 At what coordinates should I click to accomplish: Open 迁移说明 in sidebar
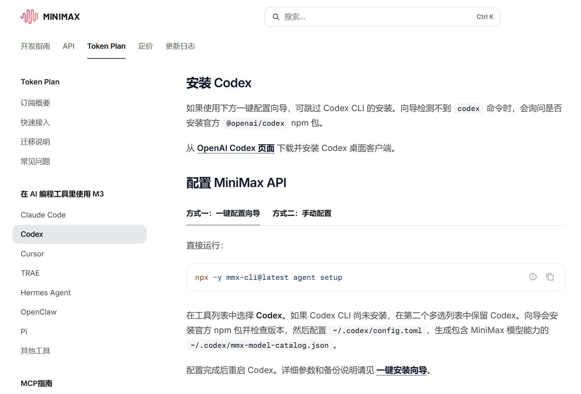(35, 142)
